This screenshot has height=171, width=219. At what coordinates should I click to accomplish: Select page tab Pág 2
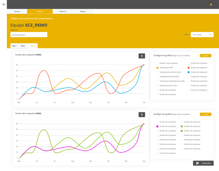pyautogui.click(x=23, y=46)
